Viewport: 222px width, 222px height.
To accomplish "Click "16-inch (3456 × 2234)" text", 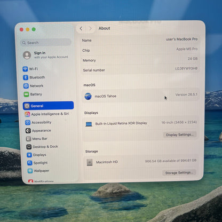I will pyautogui.click(x=179, y=122).
